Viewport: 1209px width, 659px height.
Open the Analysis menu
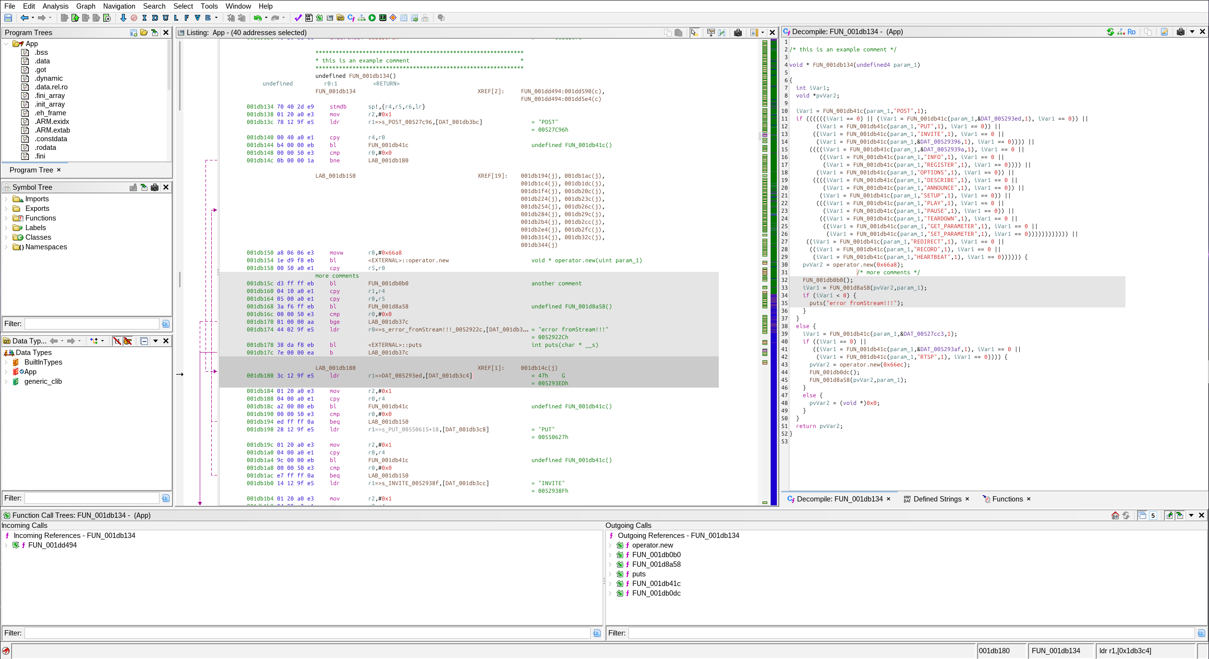pyautogui.click(x=55, y=6)
